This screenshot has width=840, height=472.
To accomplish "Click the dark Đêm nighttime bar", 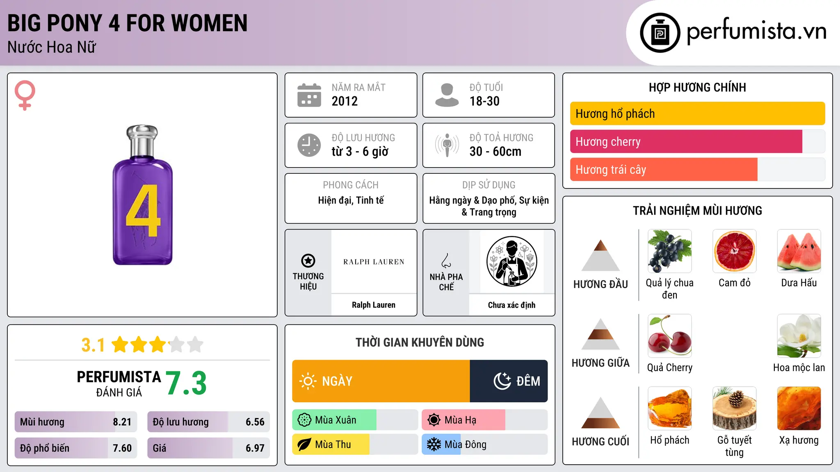I will click(x=509, y=381).
